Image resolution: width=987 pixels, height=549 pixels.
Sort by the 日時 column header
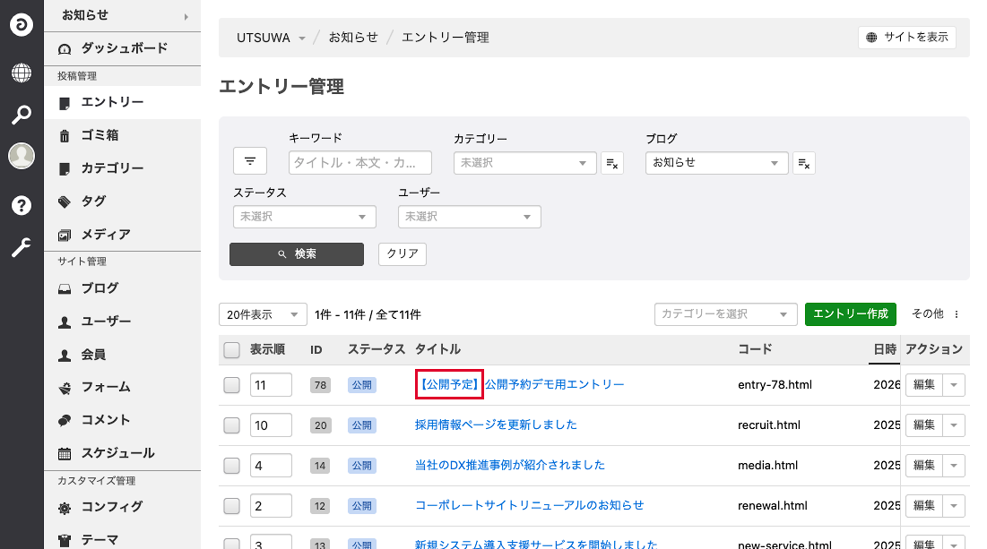[x=885, y=349]
